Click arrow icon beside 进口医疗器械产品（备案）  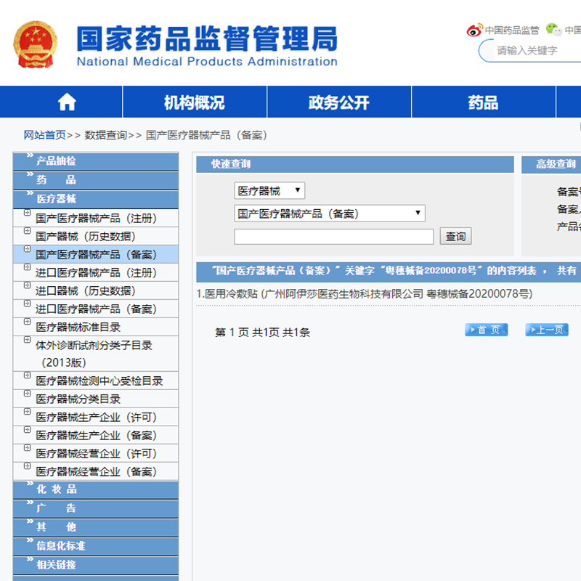click(27, 304)
